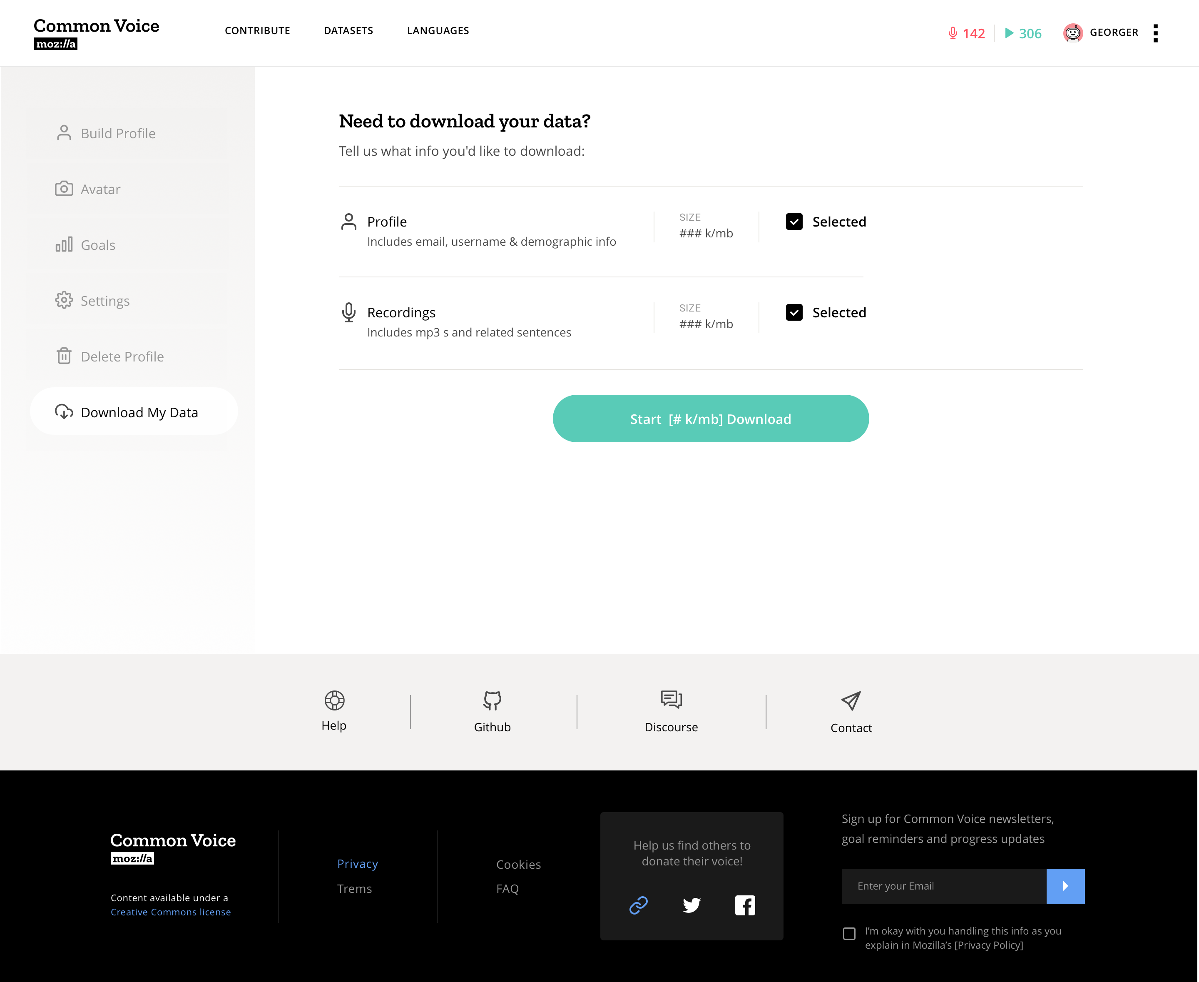Click the Facebook icon in footer
Viewport: 1199px width, 982px height.
tap(745, 905)
